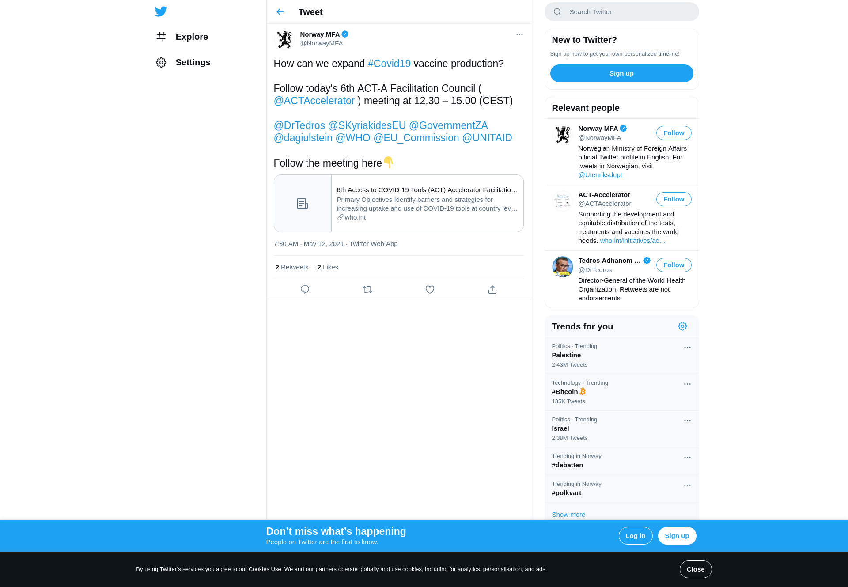Open options for the #Bitcoin trend
Viewport: 848px width, 587px height.
(x=687, y=384)
